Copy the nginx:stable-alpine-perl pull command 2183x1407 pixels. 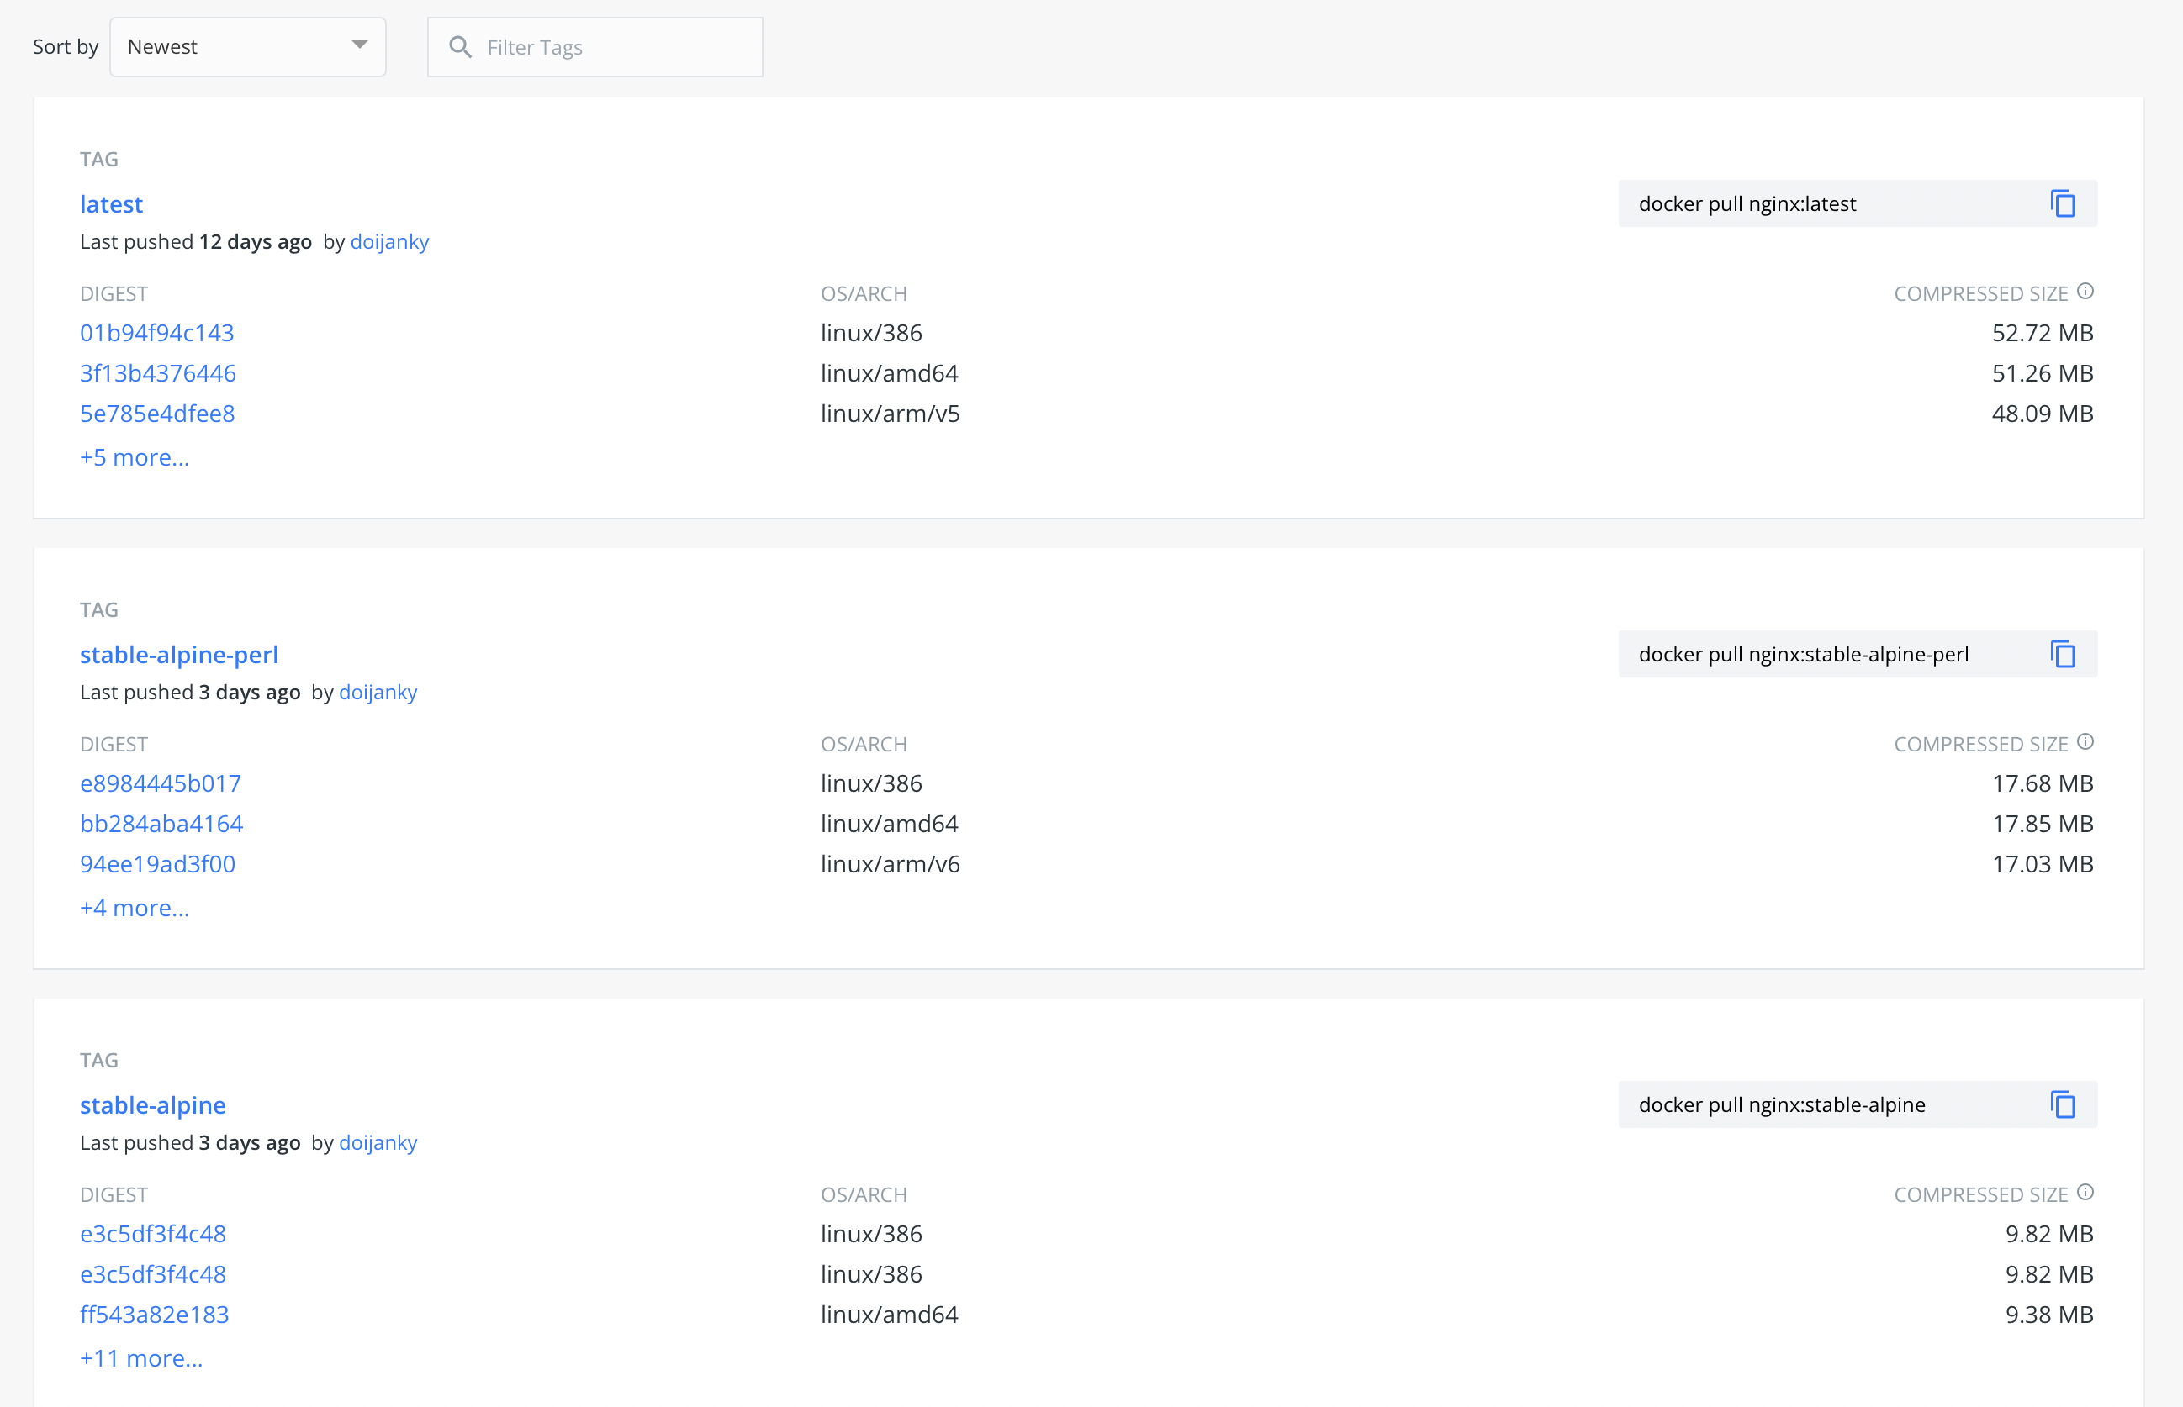point(2063,653)
